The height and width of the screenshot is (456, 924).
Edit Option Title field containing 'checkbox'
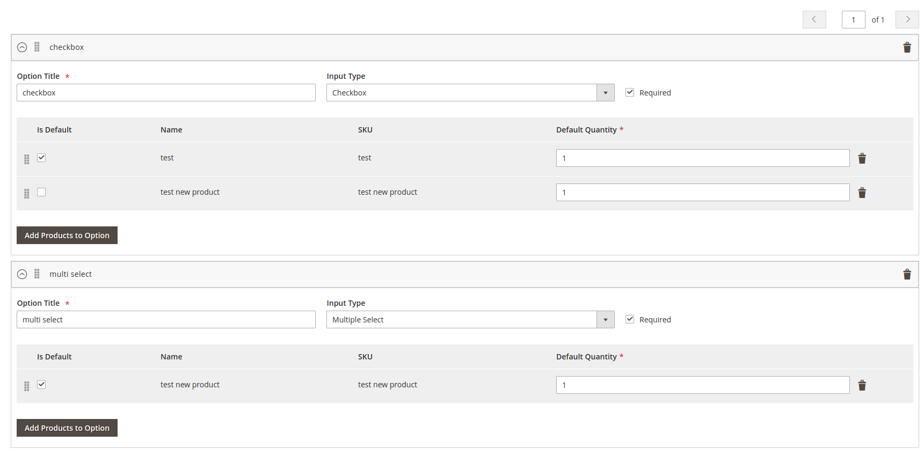(166, 93)
